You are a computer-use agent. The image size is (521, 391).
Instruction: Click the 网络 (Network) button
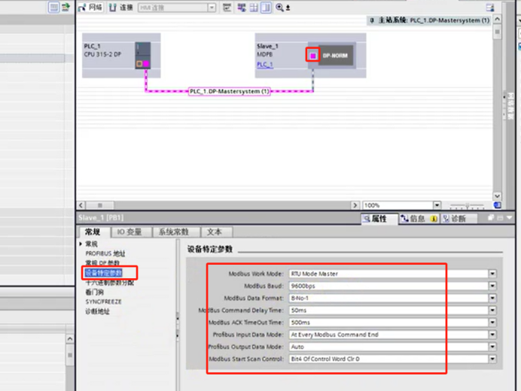pos(90,8)
